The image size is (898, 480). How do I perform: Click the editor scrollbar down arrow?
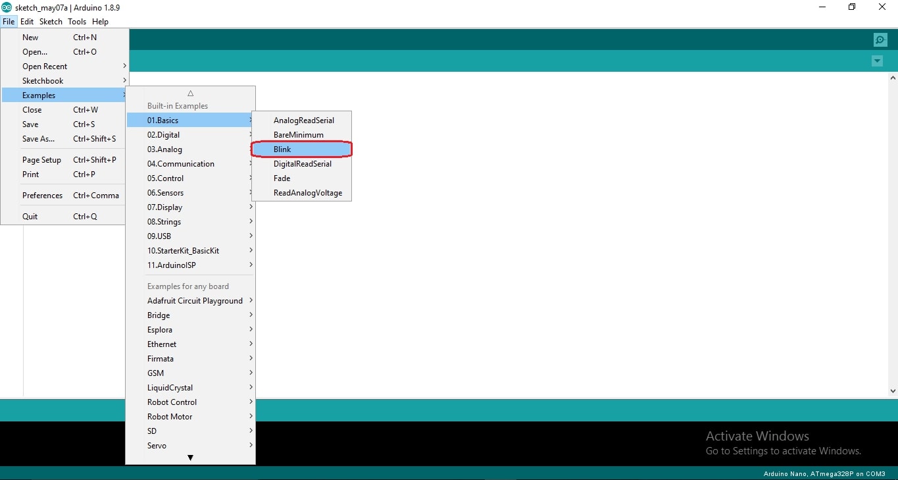(893, 391)
